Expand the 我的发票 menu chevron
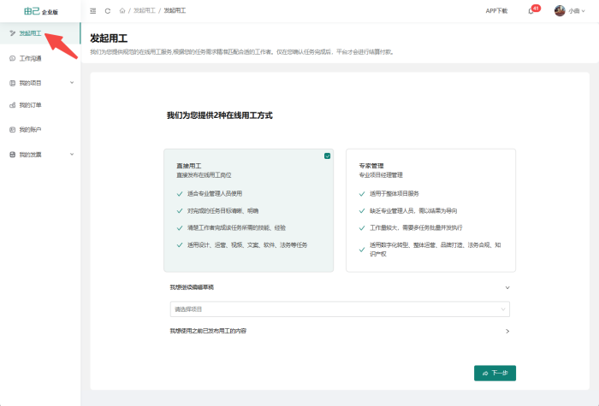This screenshot has width=599, height=406. click(72, 154)
